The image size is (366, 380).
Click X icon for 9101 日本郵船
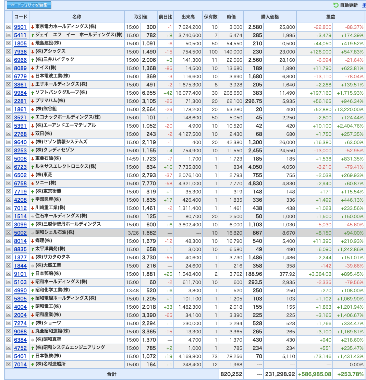[9, 274]
